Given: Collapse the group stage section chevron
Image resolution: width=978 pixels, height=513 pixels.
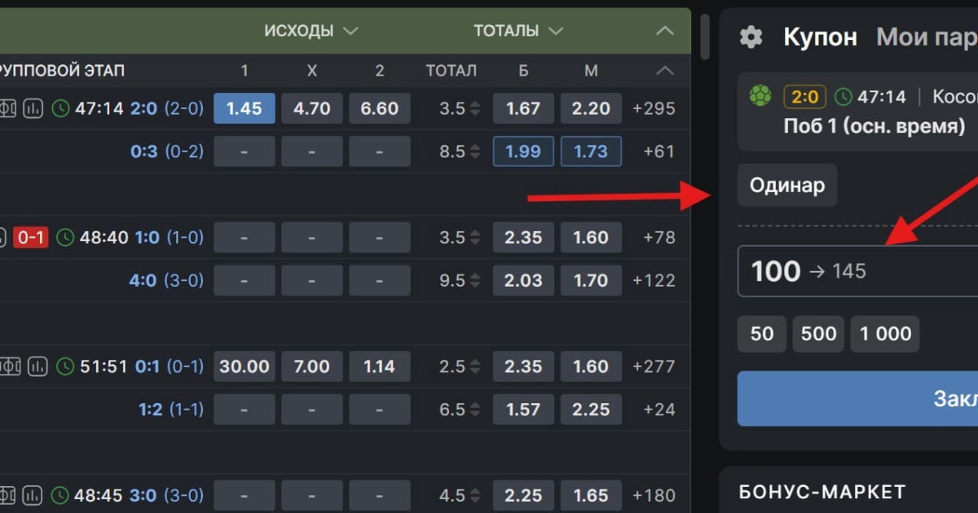Looking at the screenshot, I should coord(665,71).
